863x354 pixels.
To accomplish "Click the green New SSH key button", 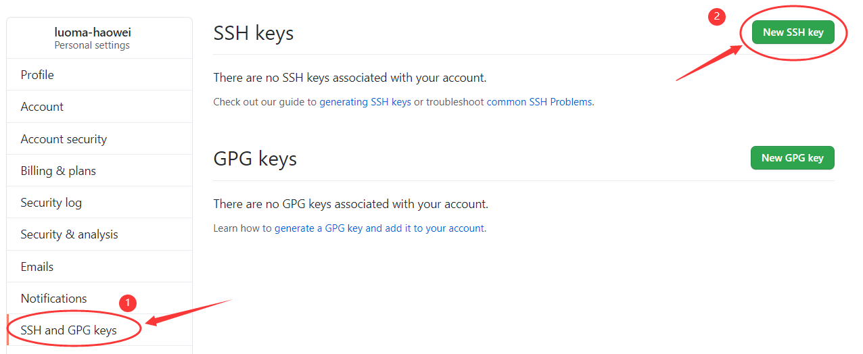I will 793,32.
